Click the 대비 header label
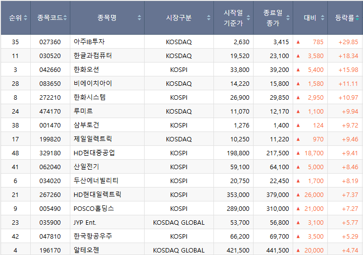 coord(310,18)
